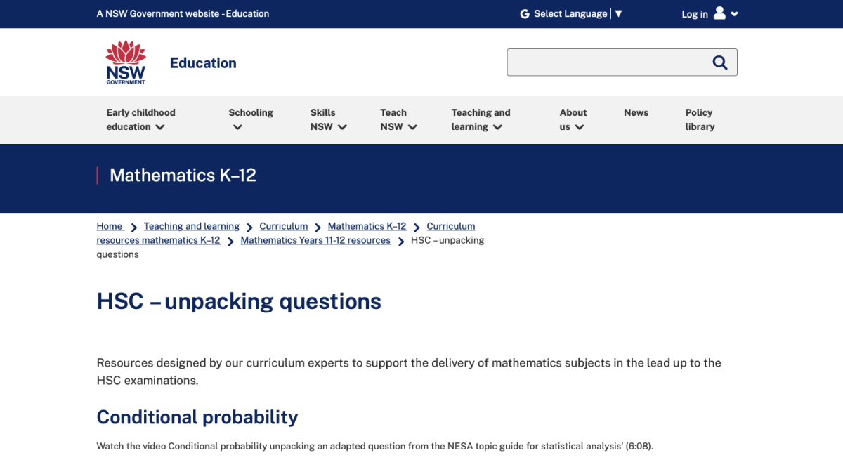Open the About us navigation menu
The height and width of the screenshot is (474, 843).
pos(573,119)
